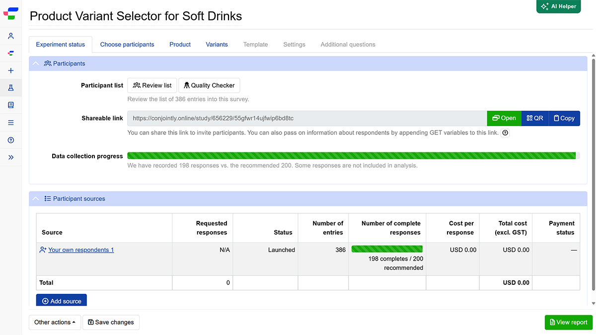Click the shareable link URL field
596x335 pixels.
click(x=307, y=118)
